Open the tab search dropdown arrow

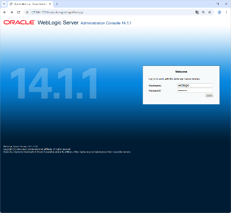(4, 4)
